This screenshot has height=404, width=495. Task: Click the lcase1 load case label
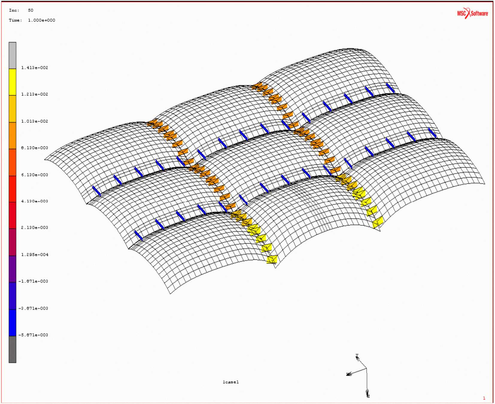pyautogui.click(x=231, y=382)
